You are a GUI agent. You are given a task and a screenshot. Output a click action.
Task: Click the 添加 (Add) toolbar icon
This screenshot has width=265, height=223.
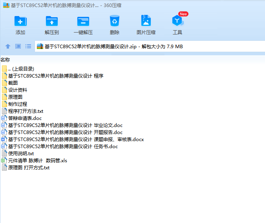pos(20,21)
